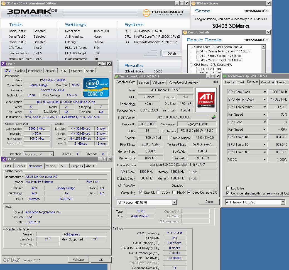Click the CPU-Z title bar icon of Mainboard window

coord(4,159)
